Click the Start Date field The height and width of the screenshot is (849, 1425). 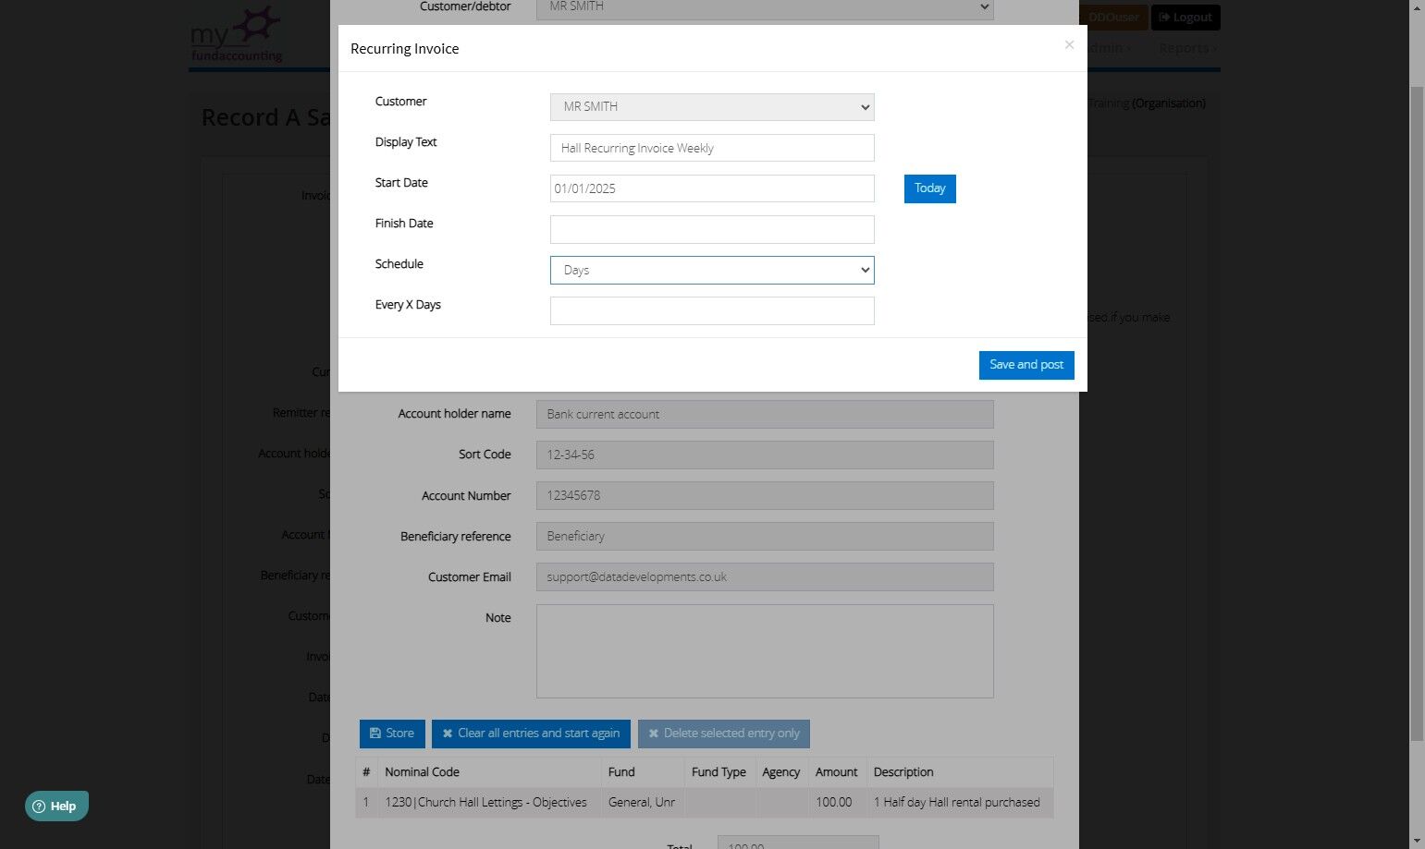[712, 188]
